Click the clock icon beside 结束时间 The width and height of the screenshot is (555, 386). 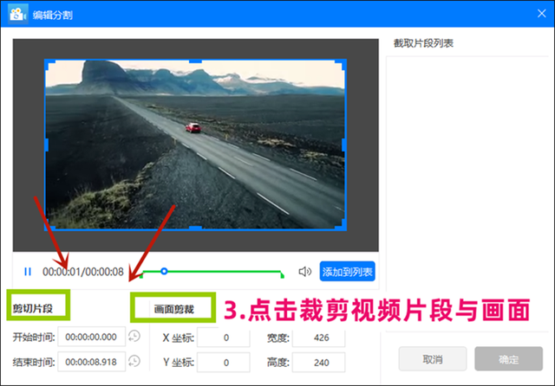click(134, 362)
